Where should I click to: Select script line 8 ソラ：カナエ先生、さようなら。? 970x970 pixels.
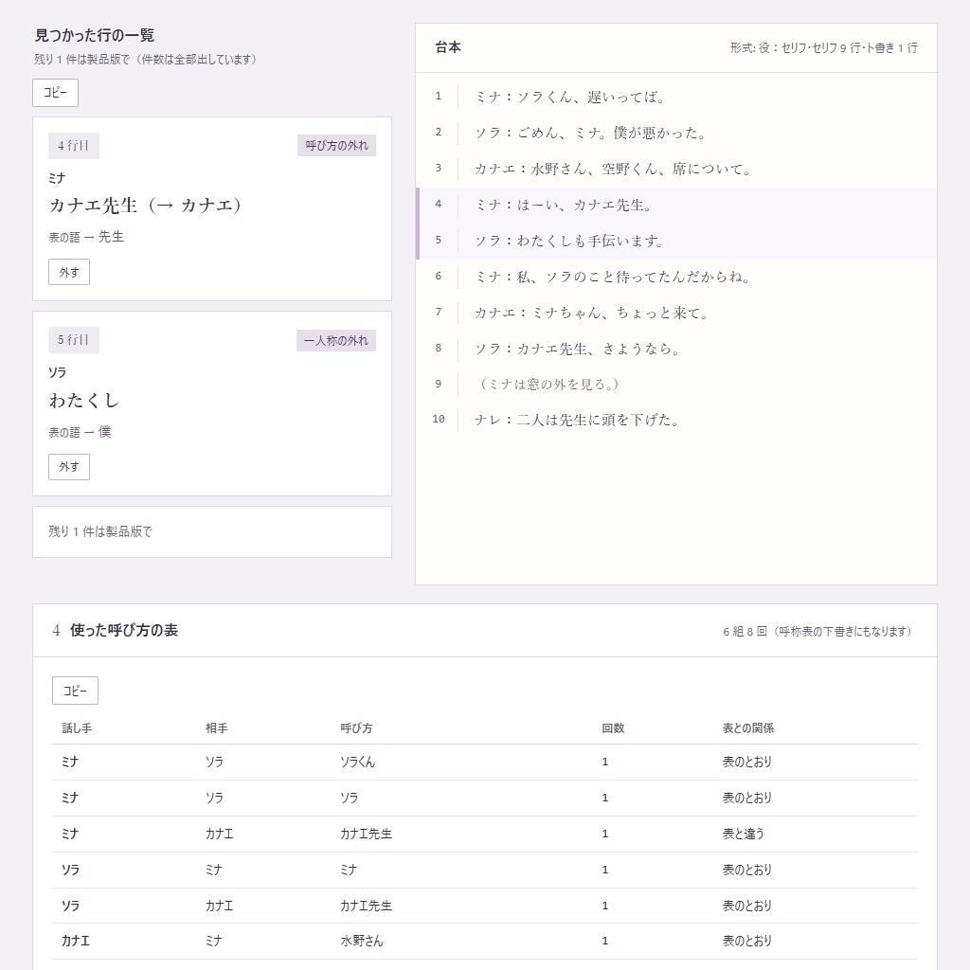coord(676,349)
